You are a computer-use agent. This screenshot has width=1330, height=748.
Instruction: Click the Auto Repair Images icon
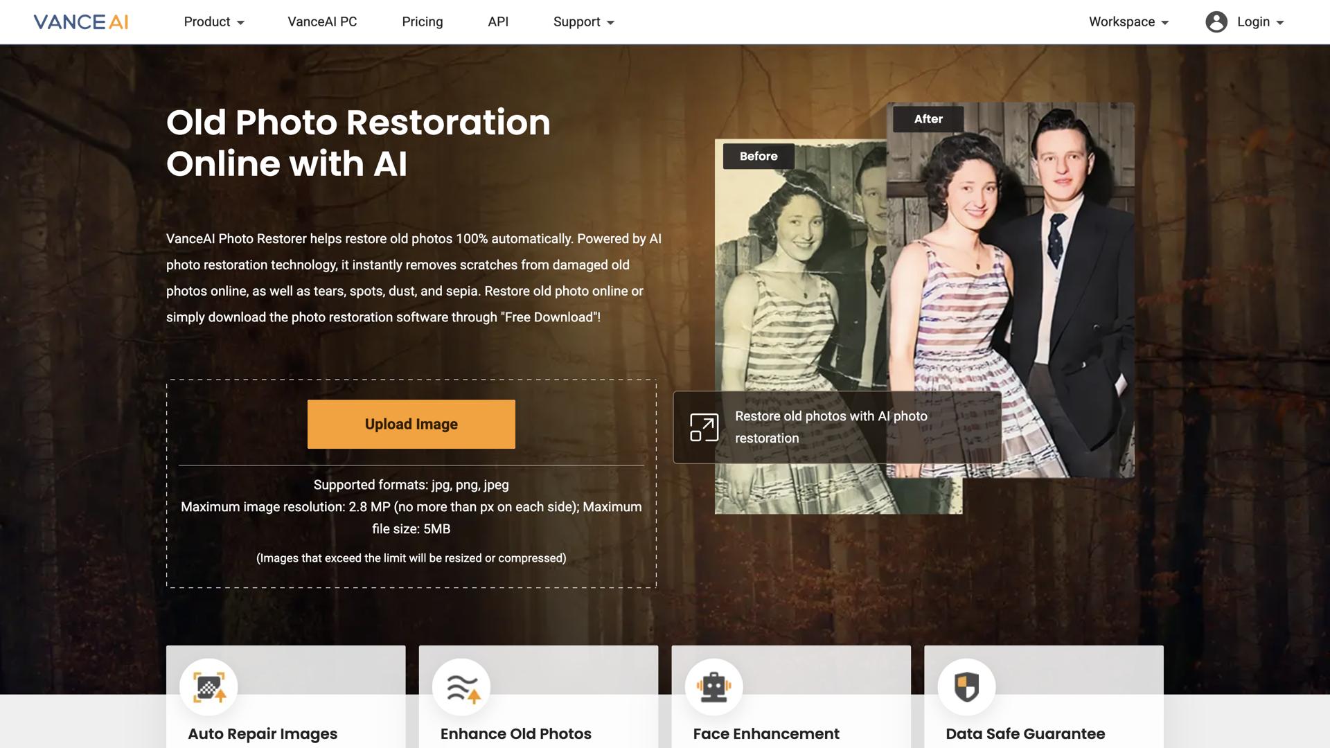pos(208,686)
